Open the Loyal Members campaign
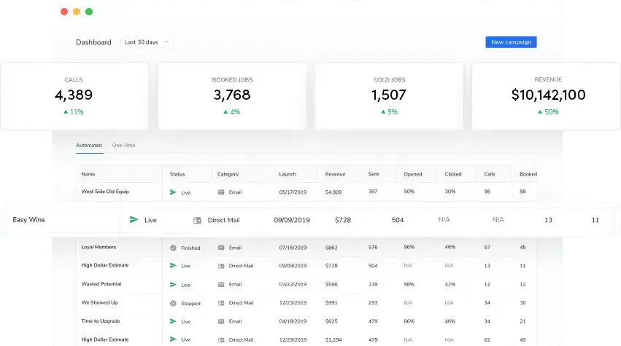Image resolution: width=621 pixels, height=346 pixels. pos(99,247)
